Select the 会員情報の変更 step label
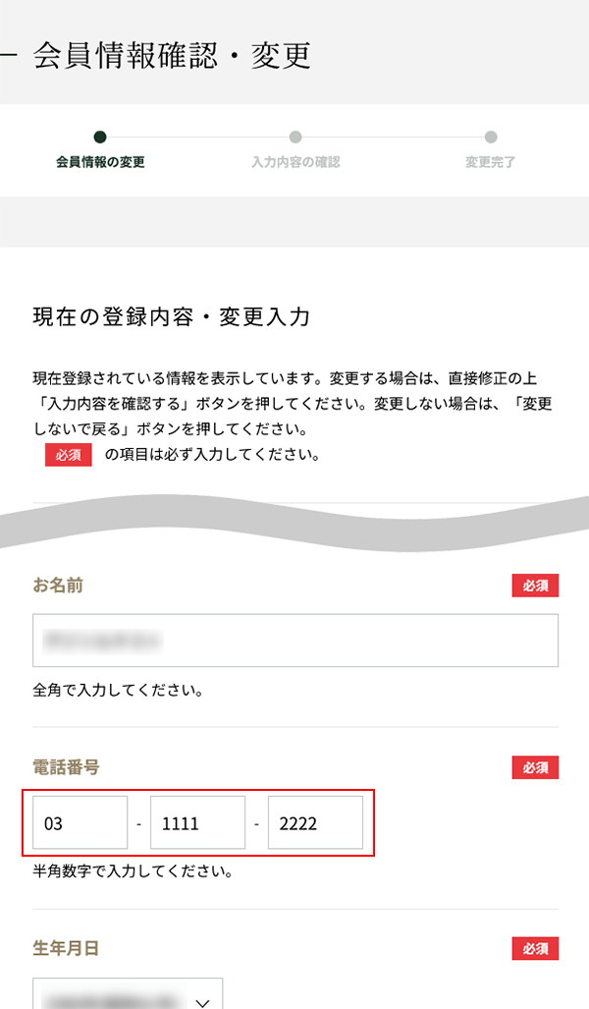This screenshot has height=1009, width=589. pos(100,162)
